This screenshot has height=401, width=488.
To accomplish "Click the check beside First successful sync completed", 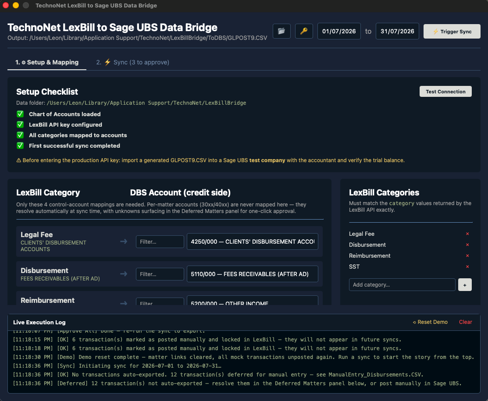I will click(x=20, y=145).
